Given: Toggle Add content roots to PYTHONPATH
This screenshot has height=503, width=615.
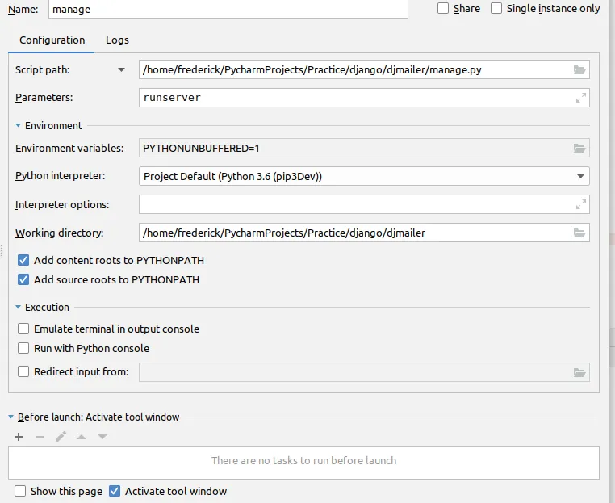Looking at the screenshot, I should [23, 261].
